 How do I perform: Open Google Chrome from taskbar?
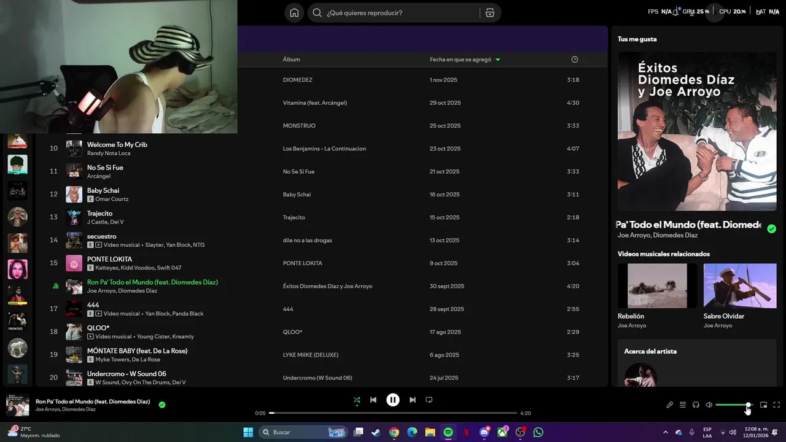tap(394, 432)
